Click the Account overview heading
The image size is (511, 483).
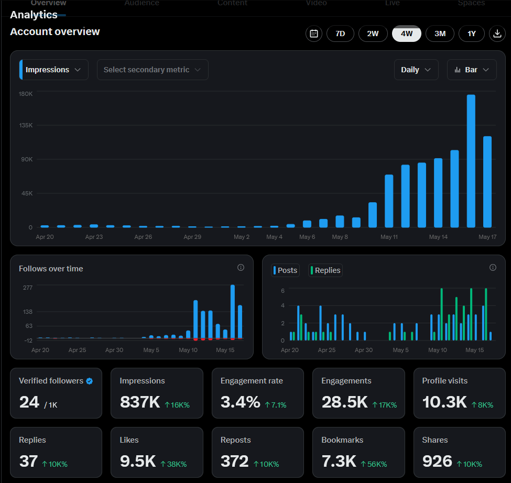tap(55, 31)
